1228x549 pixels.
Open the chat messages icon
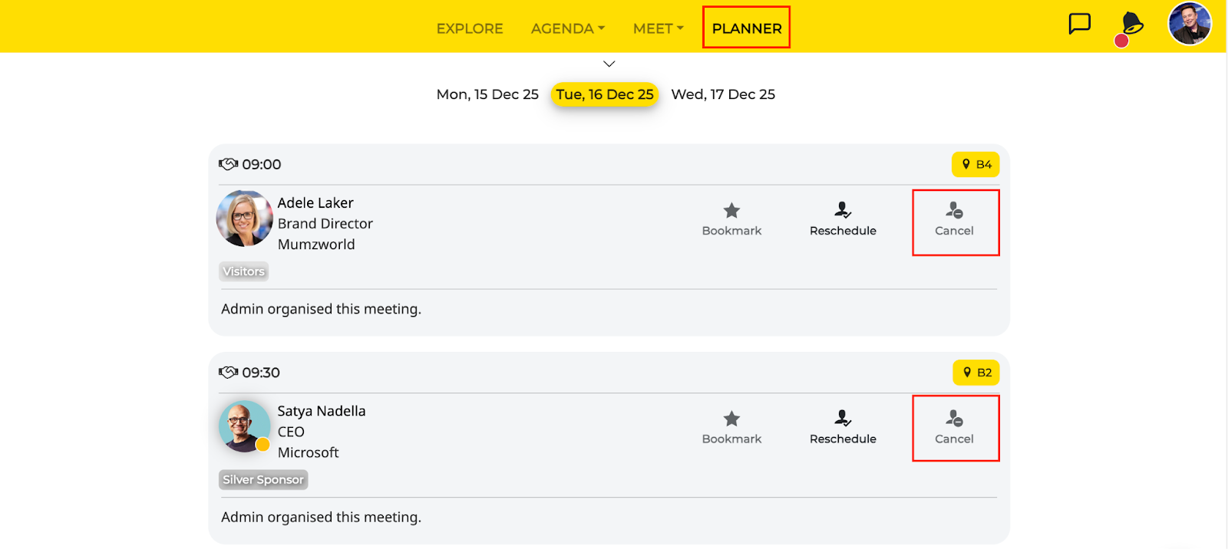1079,25
